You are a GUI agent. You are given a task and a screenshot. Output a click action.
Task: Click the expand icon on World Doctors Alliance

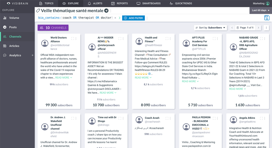[73, 39]
